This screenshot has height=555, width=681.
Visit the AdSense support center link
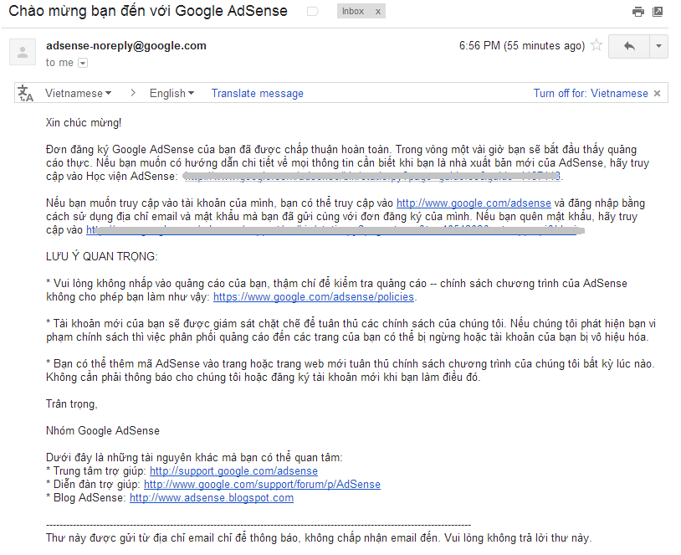pos(233,470)
